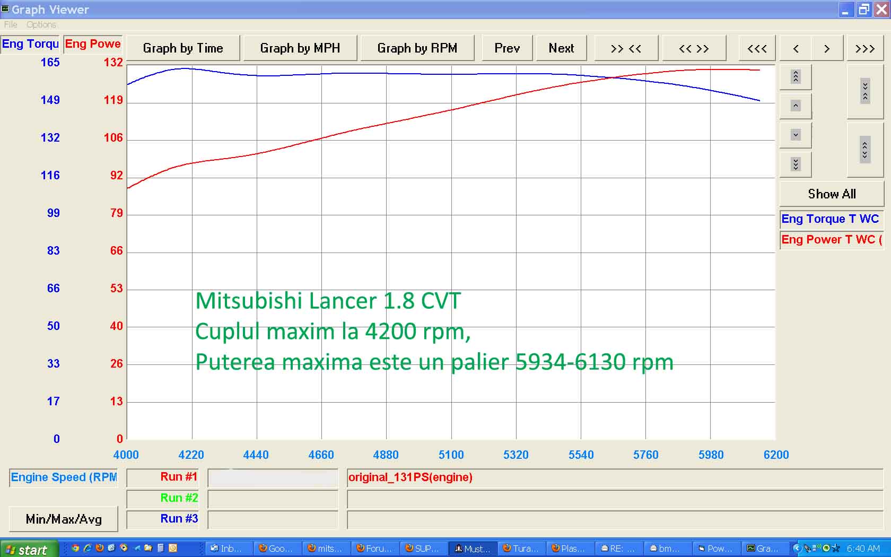
Task: Click the triple down chevron pan button
Action: (796, 164)
